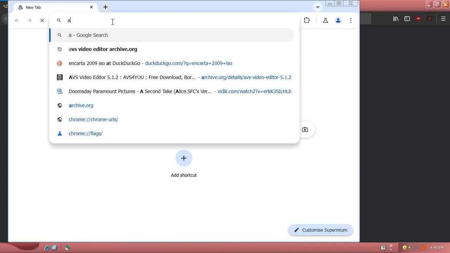Click the system tray clock showing 4:48 PM
Viewport: 450px width, 253px height.
pyautogui.click(x=437, y=248)
